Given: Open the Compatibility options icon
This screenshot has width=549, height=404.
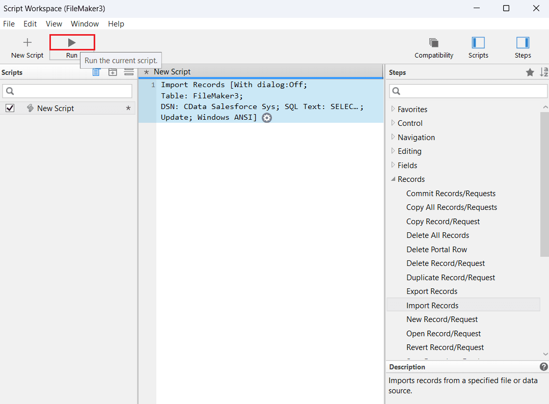Looking at the screenshot, I should pos(434,43).
